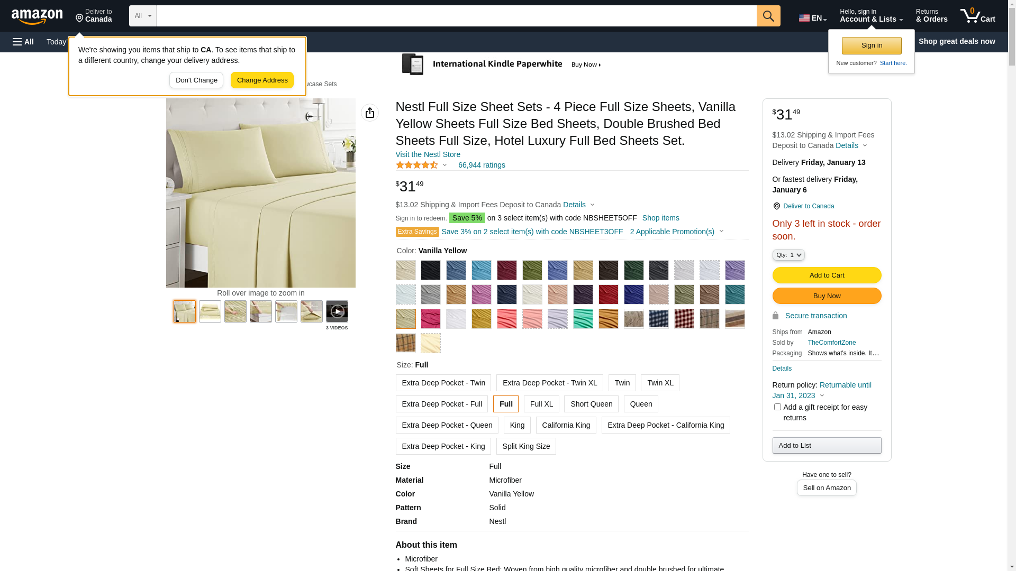Image resolution: width=1016 pixels, height=571 pixels.
Task: Open Returns & Orders
Action: coord(931,16)
